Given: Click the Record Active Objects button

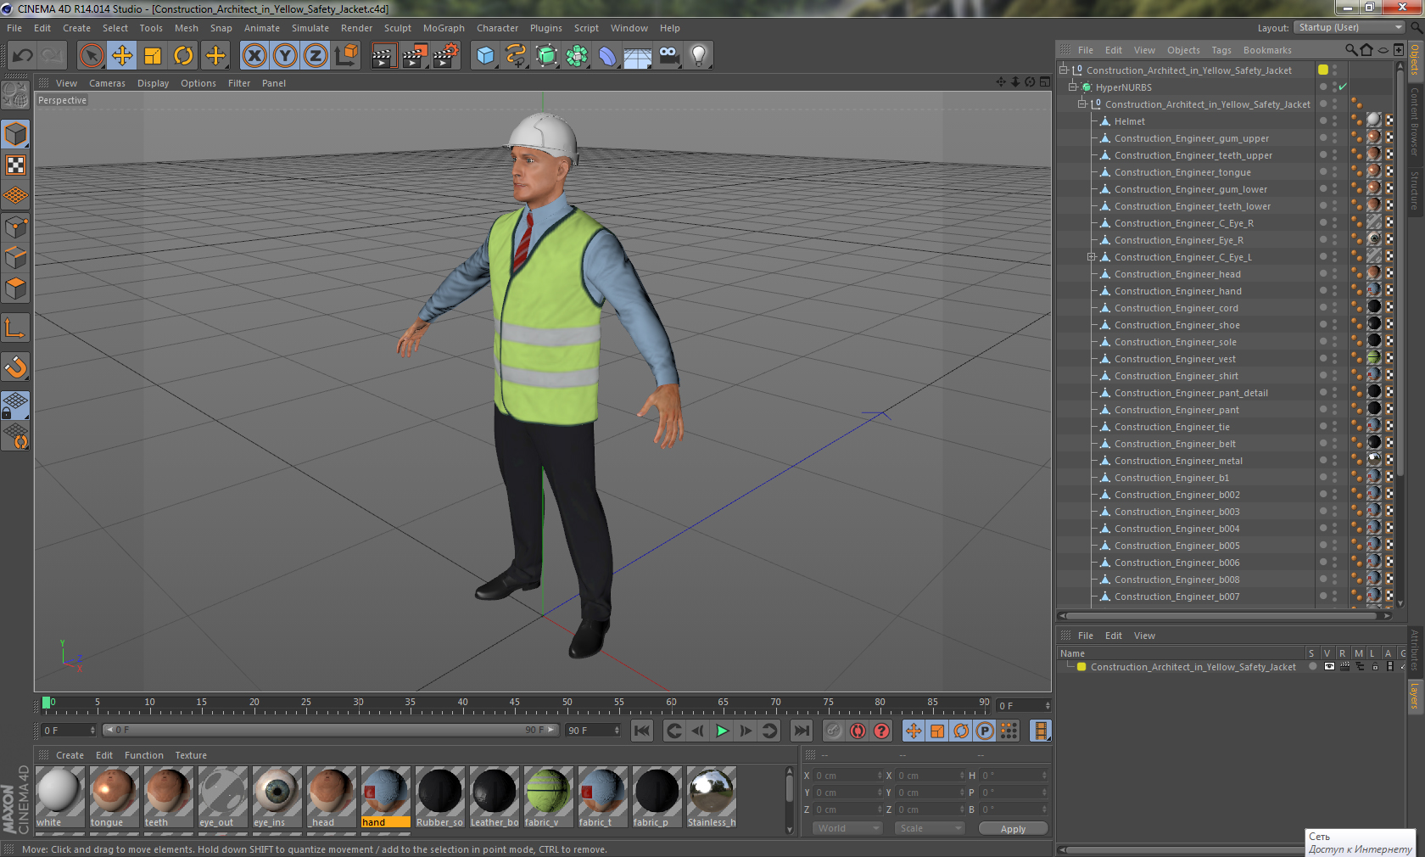Looking at the screenshot, I should pyautogui.click(x=834, y=731).
